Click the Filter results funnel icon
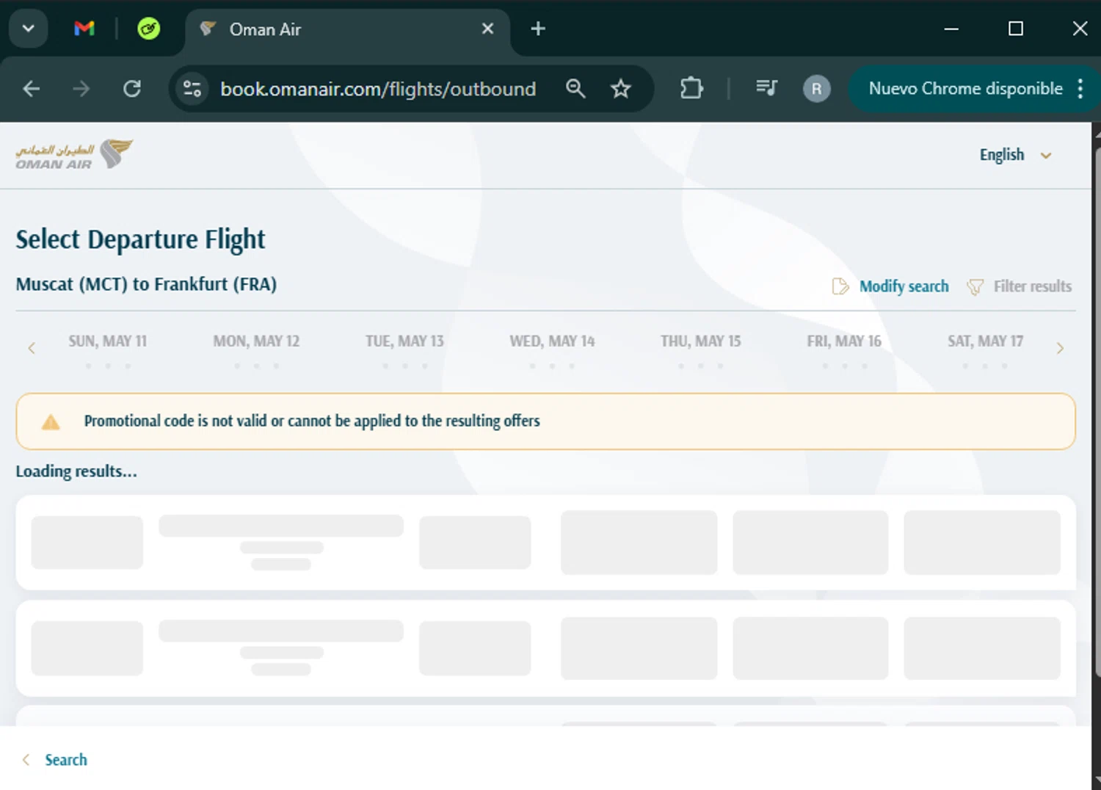1101x790 pixels. coord(975,286)
